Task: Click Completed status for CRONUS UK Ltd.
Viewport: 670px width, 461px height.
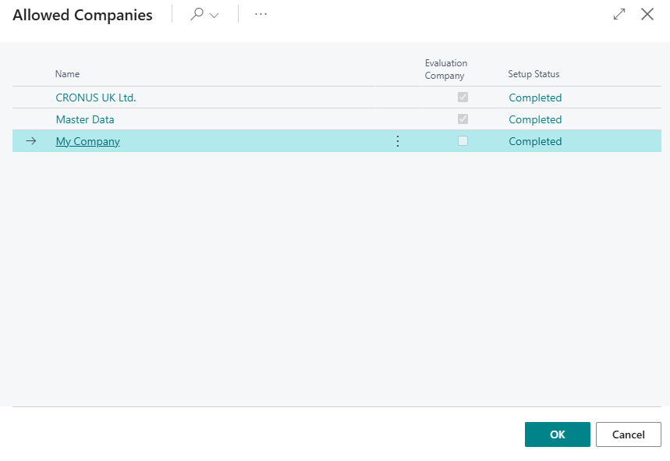Action: pyautogui.click(x=535, y=98)
